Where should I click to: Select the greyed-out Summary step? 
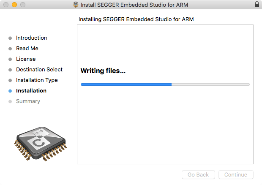[28, 101]
